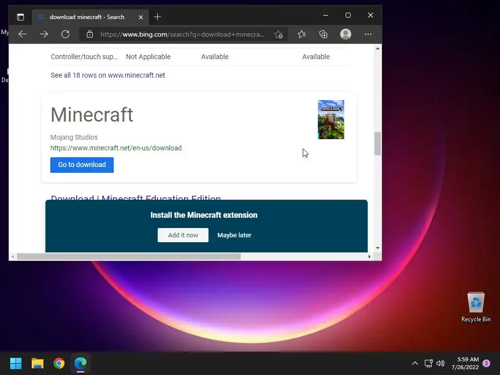This screenshot has width=500, height=375.
Task: Go forward with the arrow button
Action: [x=44, y=34]
